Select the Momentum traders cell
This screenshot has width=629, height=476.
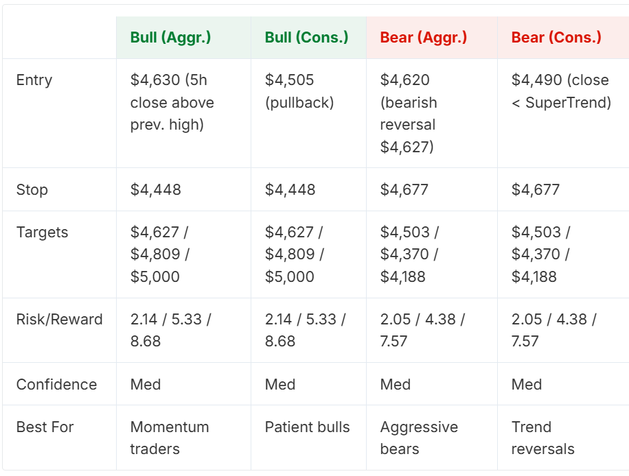[x=183, y=438]
